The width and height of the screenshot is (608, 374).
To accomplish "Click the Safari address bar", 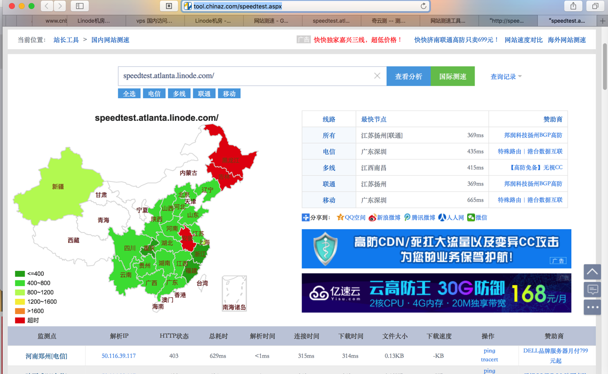I will pos(305,6).
